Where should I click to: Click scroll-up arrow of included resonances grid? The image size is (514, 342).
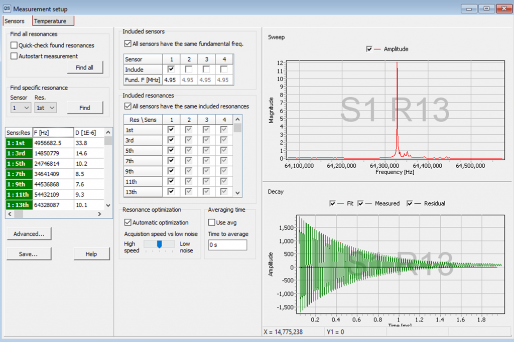tap(237, 119)
